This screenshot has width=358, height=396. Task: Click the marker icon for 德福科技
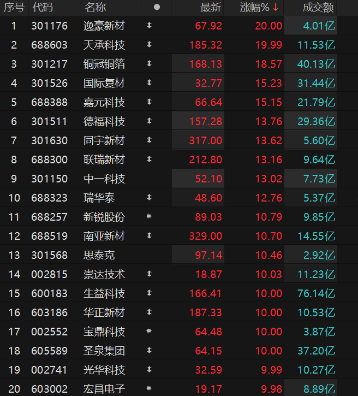click(x=149, y=121)
